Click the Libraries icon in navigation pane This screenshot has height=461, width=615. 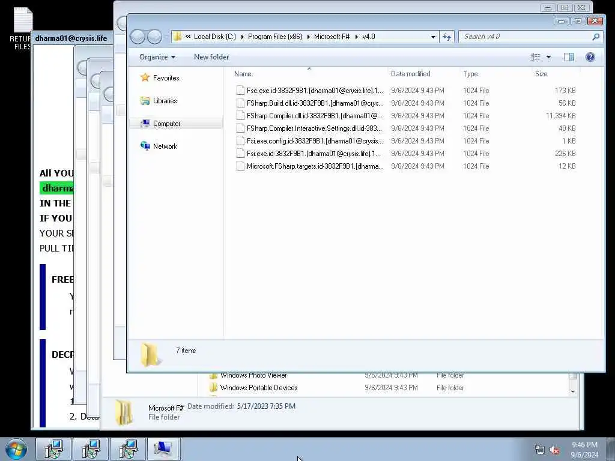145,101
